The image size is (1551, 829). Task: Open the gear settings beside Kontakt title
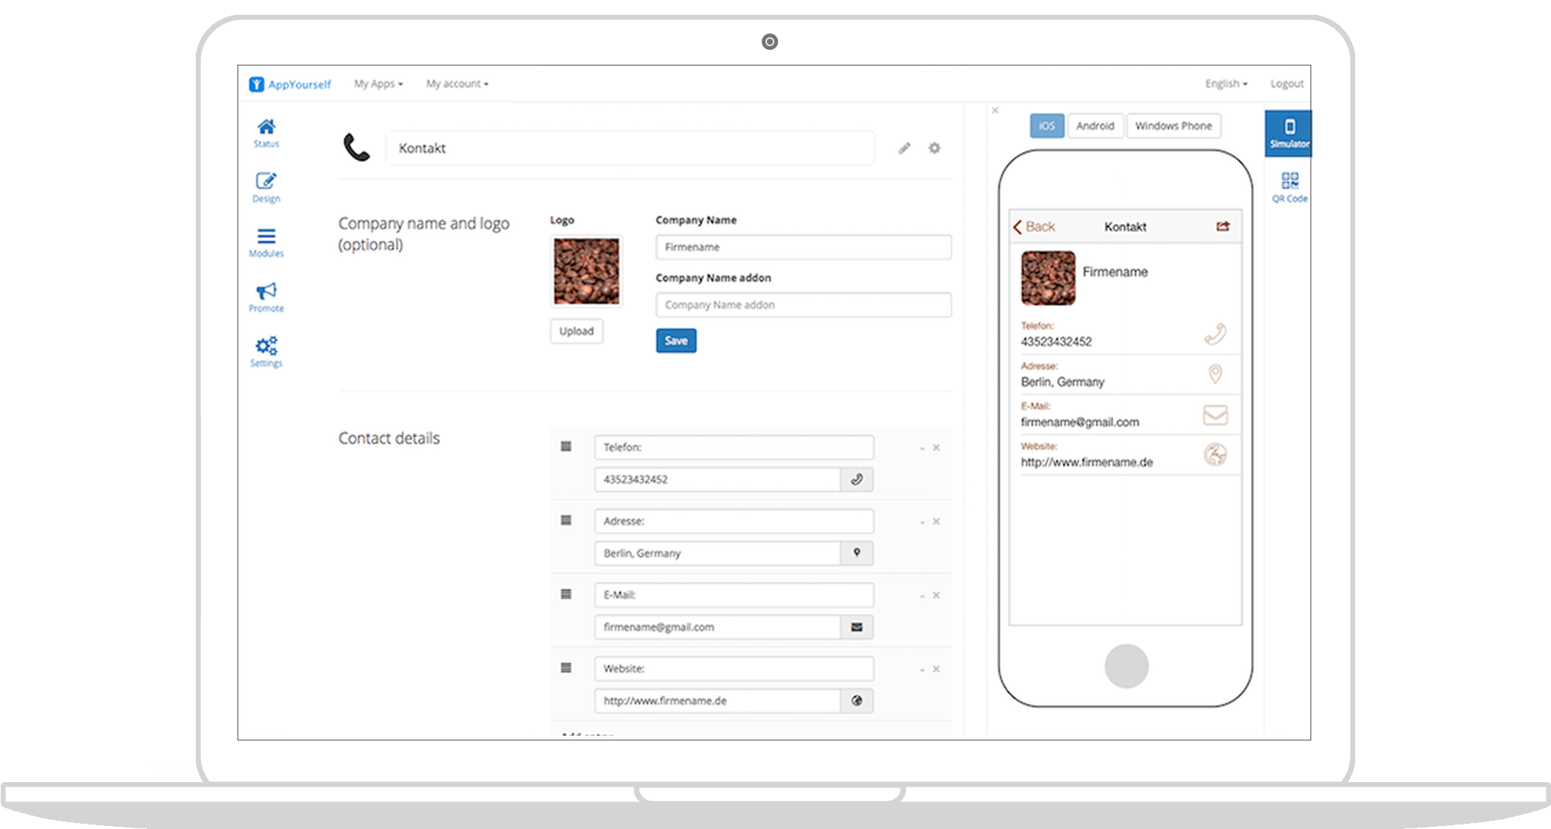(x=934, y=148)
